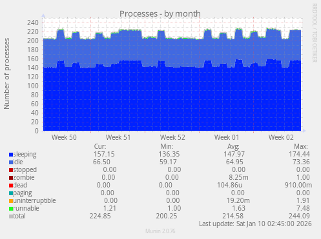Select the 'Week 52' axis label

[172, 137]
